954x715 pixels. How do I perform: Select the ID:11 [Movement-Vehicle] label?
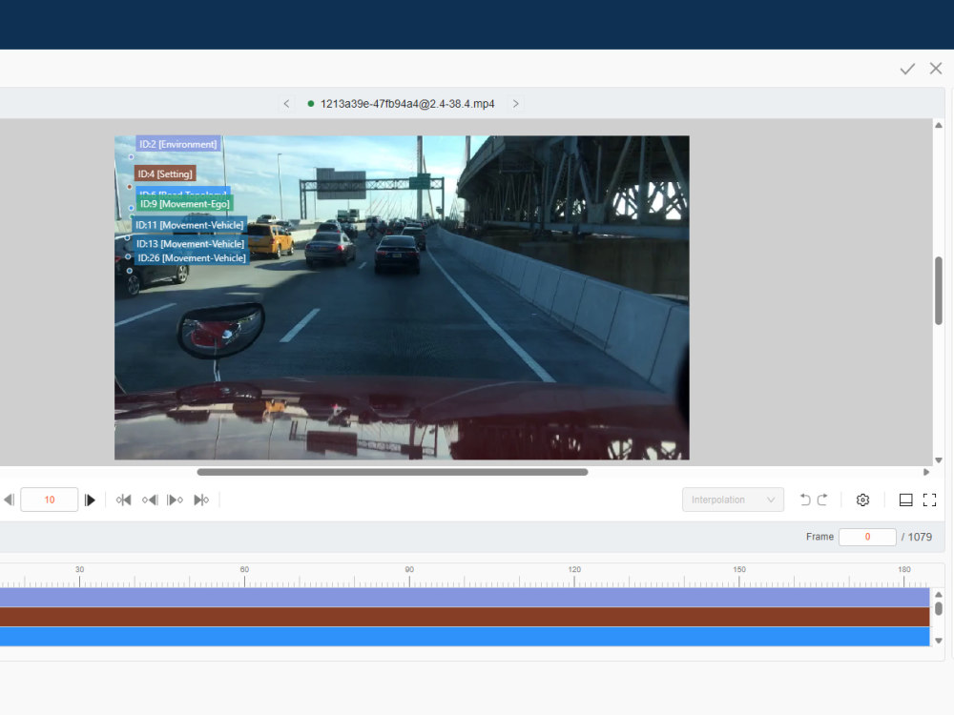(x=189, y=225)
